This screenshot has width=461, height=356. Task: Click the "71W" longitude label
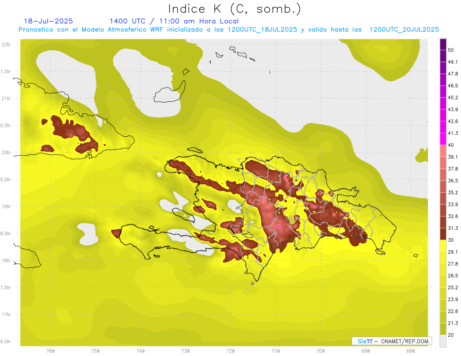275,351
